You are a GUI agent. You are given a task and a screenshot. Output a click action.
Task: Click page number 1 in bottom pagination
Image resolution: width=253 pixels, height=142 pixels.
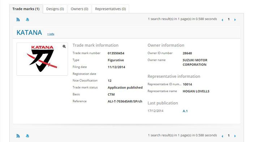click(x=229, y=135)
